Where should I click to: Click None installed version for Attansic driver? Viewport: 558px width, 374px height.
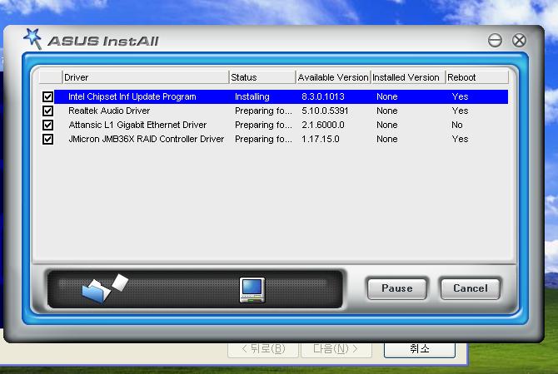(386, 125)
